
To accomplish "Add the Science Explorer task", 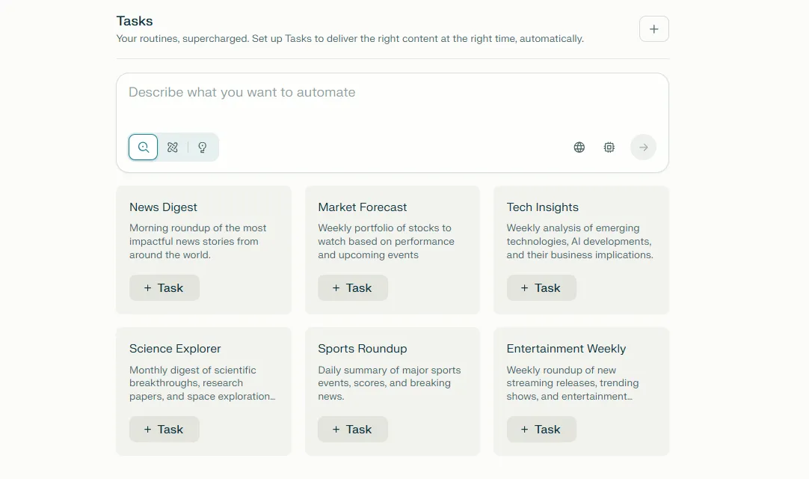I will (x=164, y=430).
